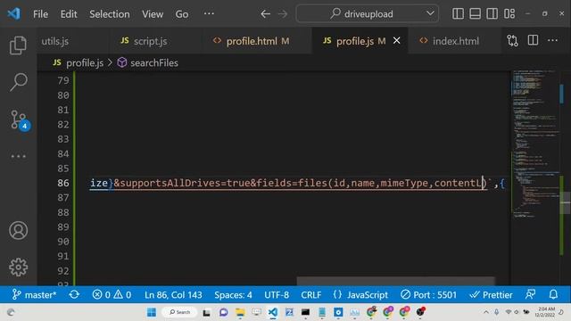Open the Explorer view in activity bar

[18, 45]
